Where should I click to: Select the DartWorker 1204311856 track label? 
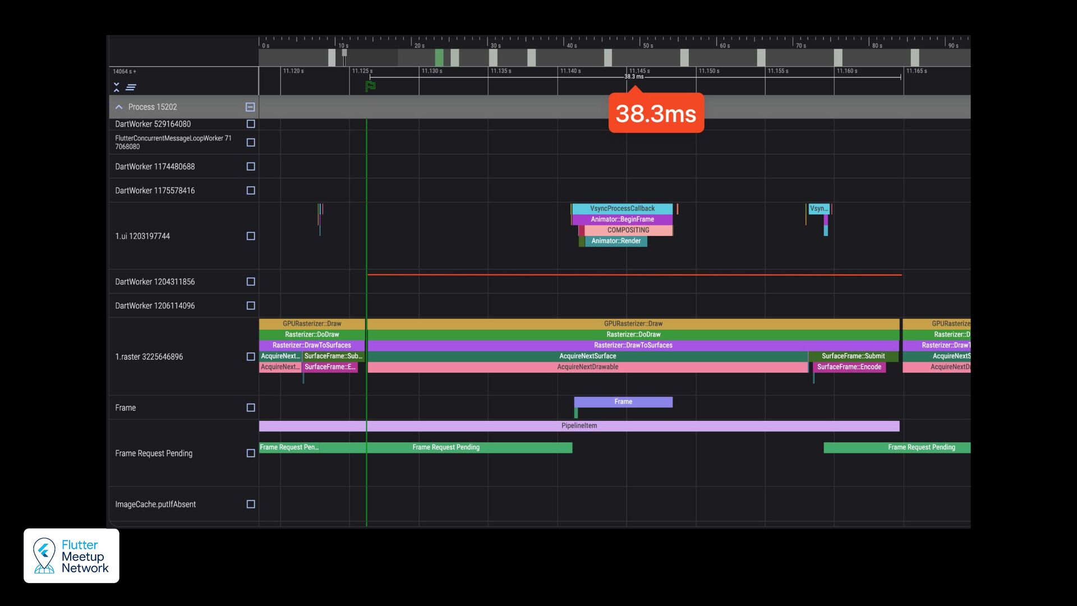click(155, 282)
